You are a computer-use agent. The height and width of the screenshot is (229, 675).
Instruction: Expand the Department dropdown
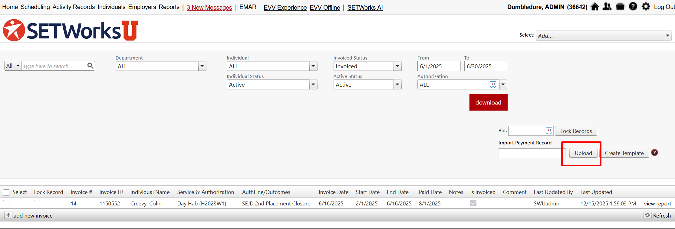click(x=202, y=66)
